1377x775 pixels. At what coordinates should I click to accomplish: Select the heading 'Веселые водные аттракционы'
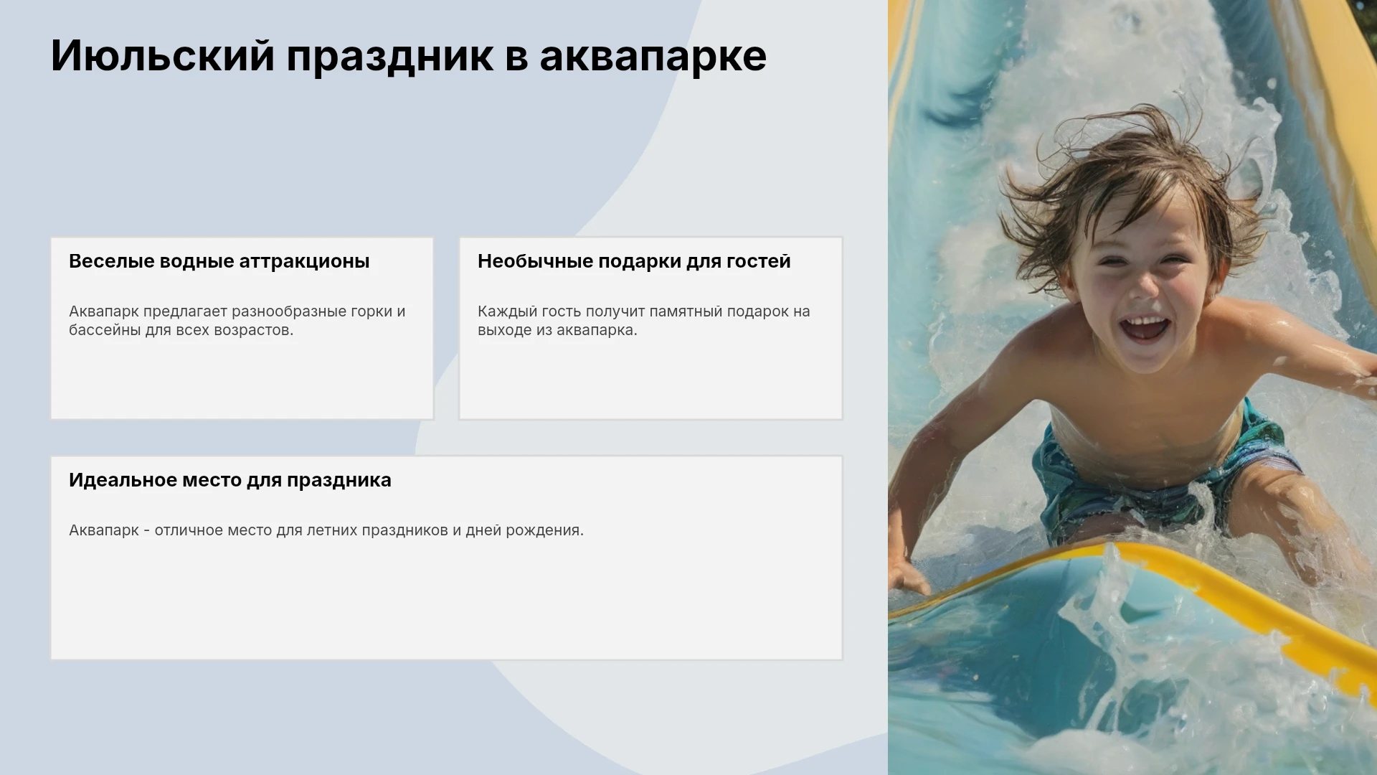[x=219, y=261]
